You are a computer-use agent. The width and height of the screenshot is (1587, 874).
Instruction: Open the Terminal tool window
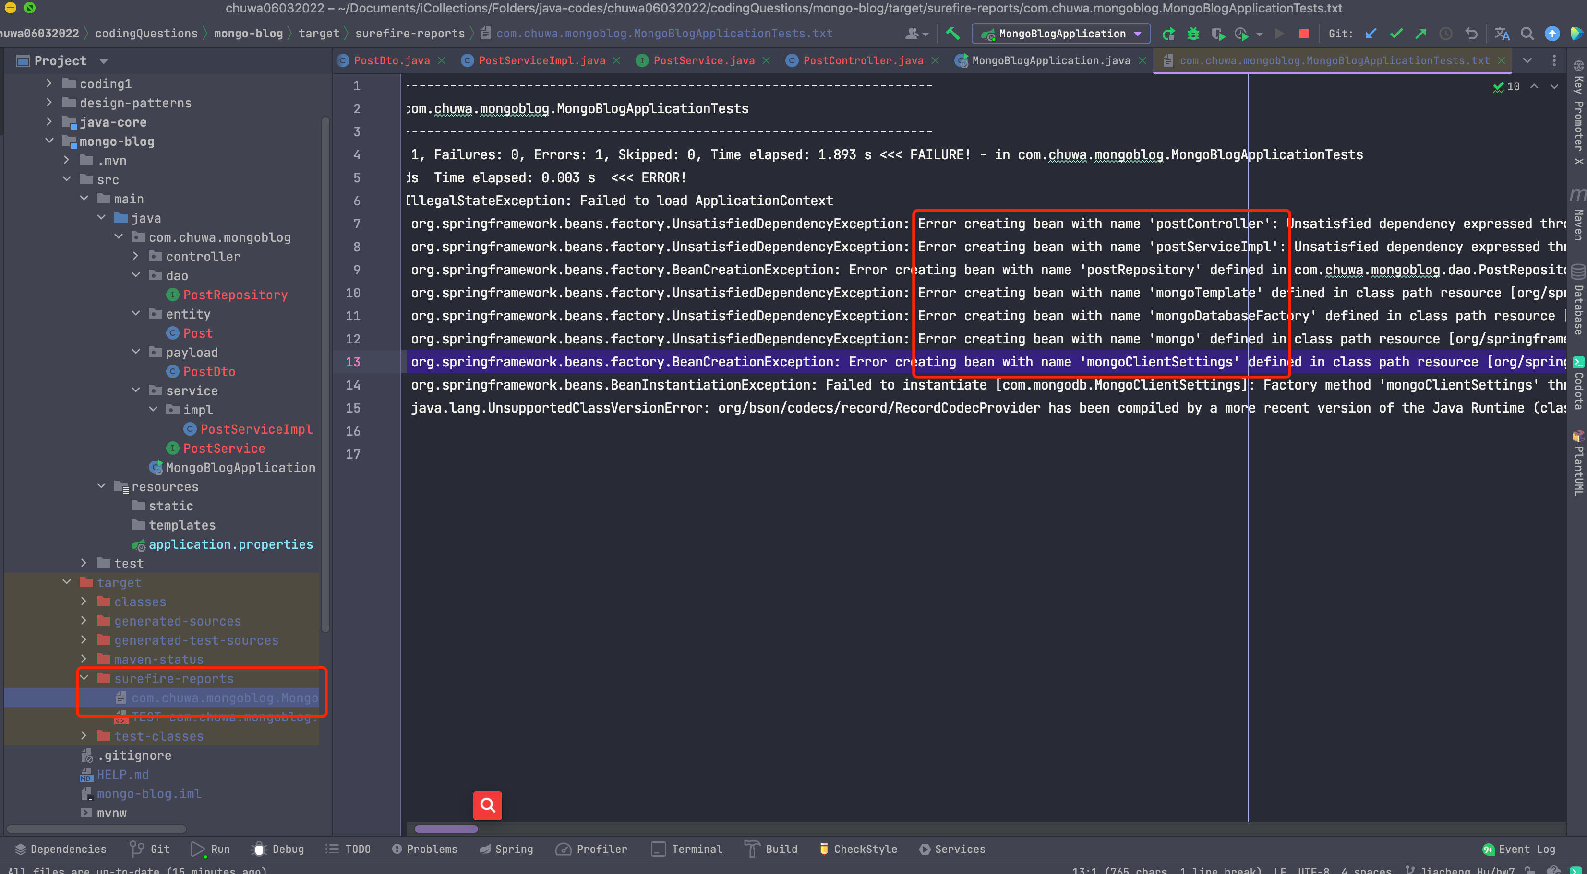coord(687,849)
